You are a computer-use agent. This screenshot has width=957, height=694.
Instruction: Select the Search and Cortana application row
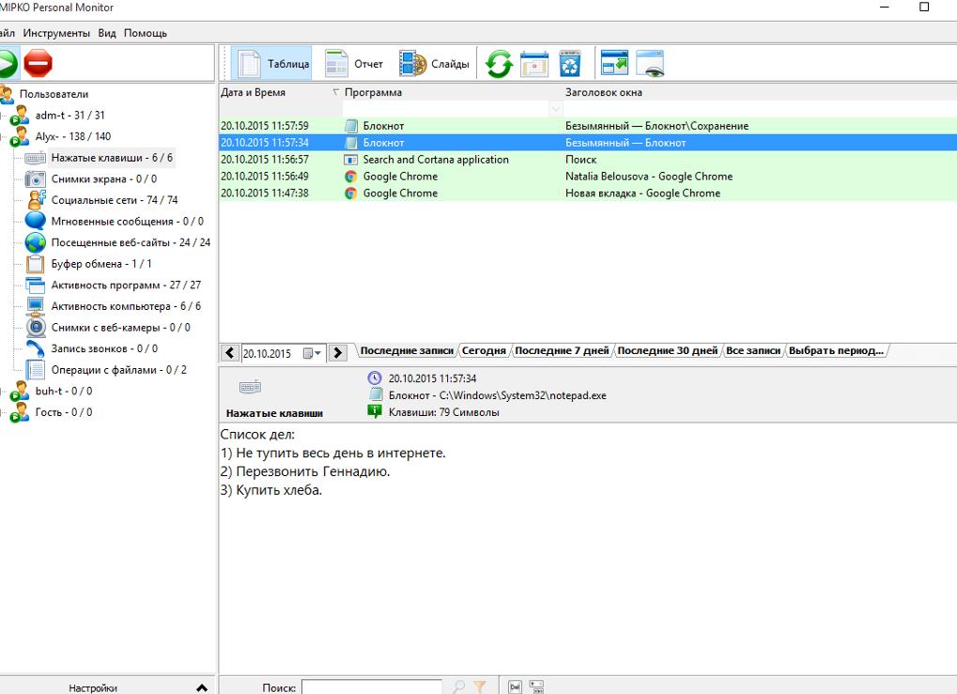click(588, 160)
